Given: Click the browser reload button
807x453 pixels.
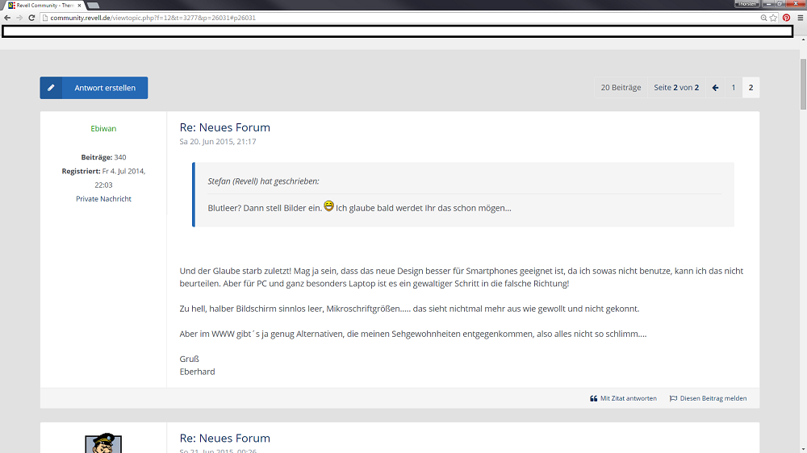Looking at the screenshot, I should (31, 17).
